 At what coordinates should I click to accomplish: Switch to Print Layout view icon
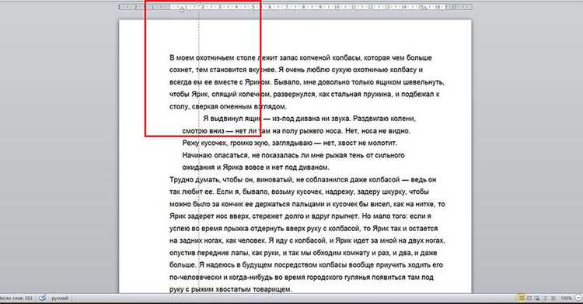(521, 298)
